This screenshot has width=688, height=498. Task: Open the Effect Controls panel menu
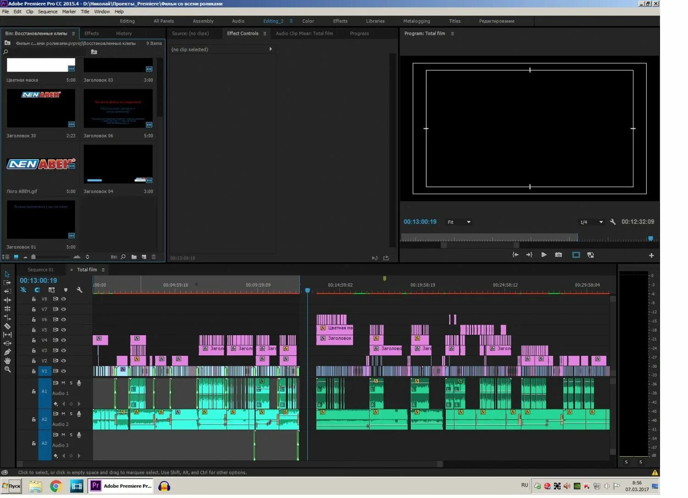(265, 33)
